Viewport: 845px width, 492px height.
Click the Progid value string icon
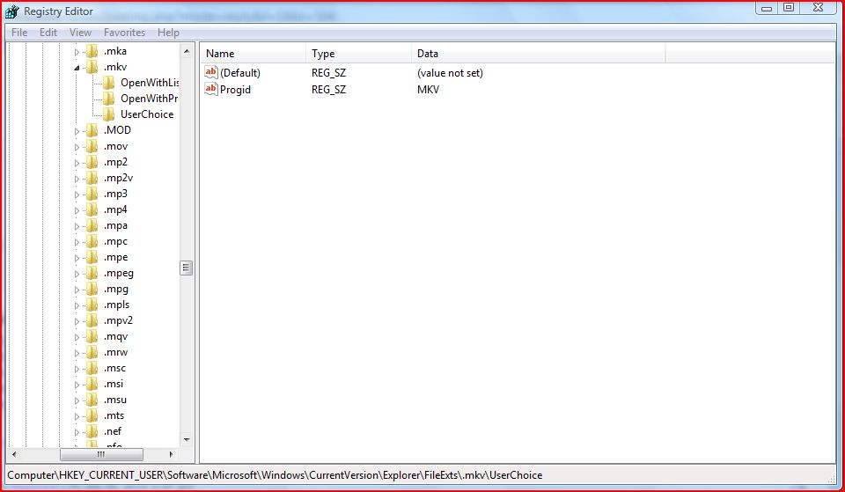point(211,89)
